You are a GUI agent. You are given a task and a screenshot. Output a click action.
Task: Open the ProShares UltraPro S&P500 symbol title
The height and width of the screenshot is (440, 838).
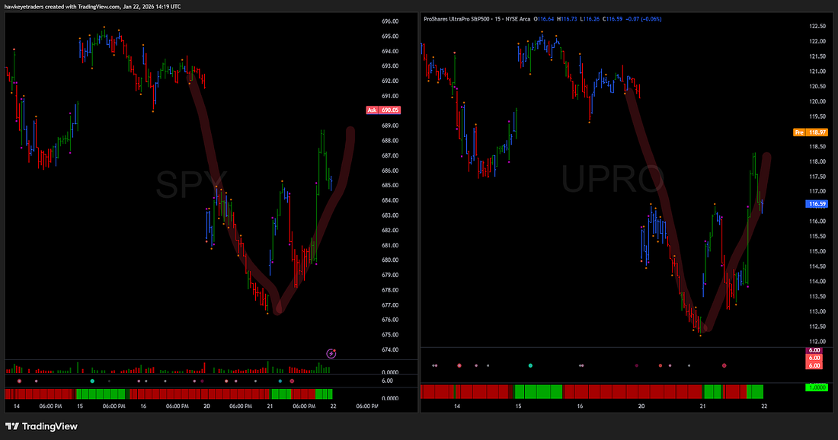tap(457, 19)
